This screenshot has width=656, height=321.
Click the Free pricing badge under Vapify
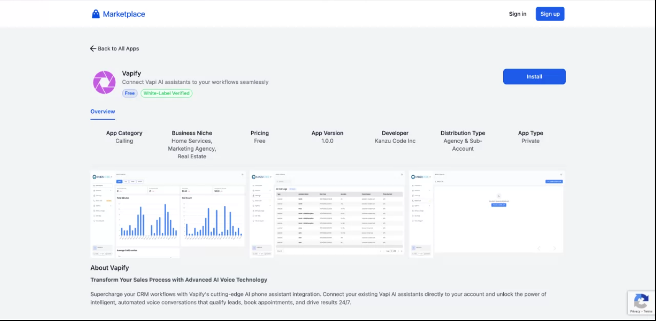point(129,93)
